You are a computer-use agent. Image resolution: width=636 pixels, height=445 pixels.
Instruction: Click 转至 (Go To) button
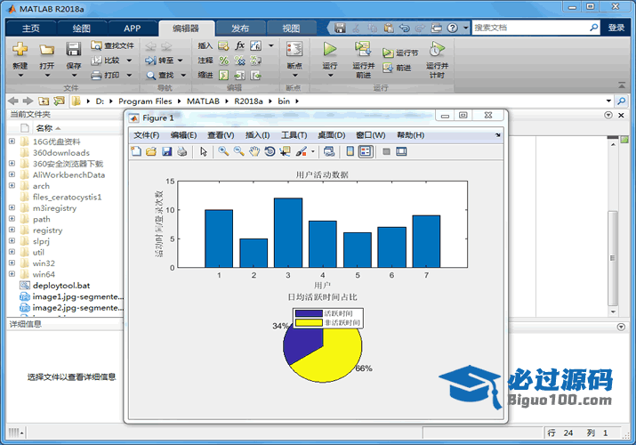point(164,61)
